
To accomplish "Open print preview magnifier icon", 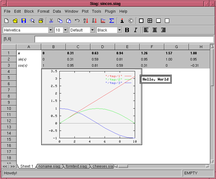I will (x=32, y=21).
